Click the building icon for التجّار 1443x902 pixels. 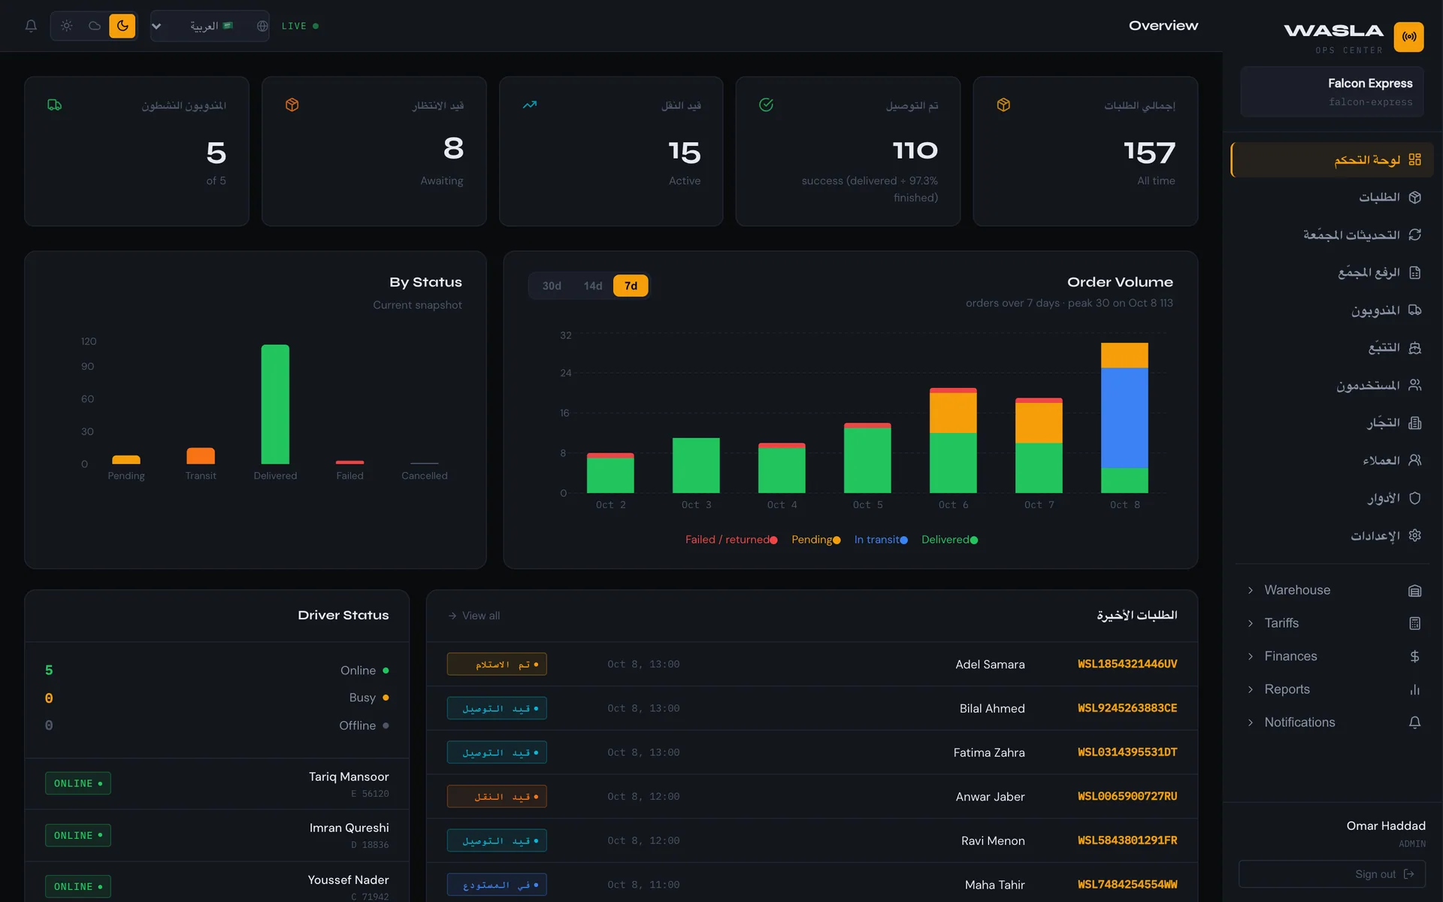click(1414, 422)
